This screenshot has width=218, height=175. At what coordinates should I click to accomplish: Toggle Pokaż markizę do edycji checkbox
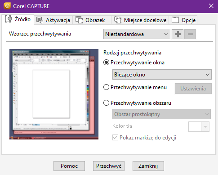(x=115, y=138)
